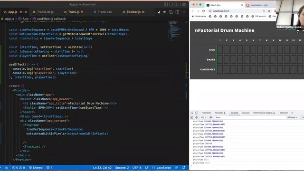Clear the console with the clear icon
This screenshot has width=304, height=171.
196,117
